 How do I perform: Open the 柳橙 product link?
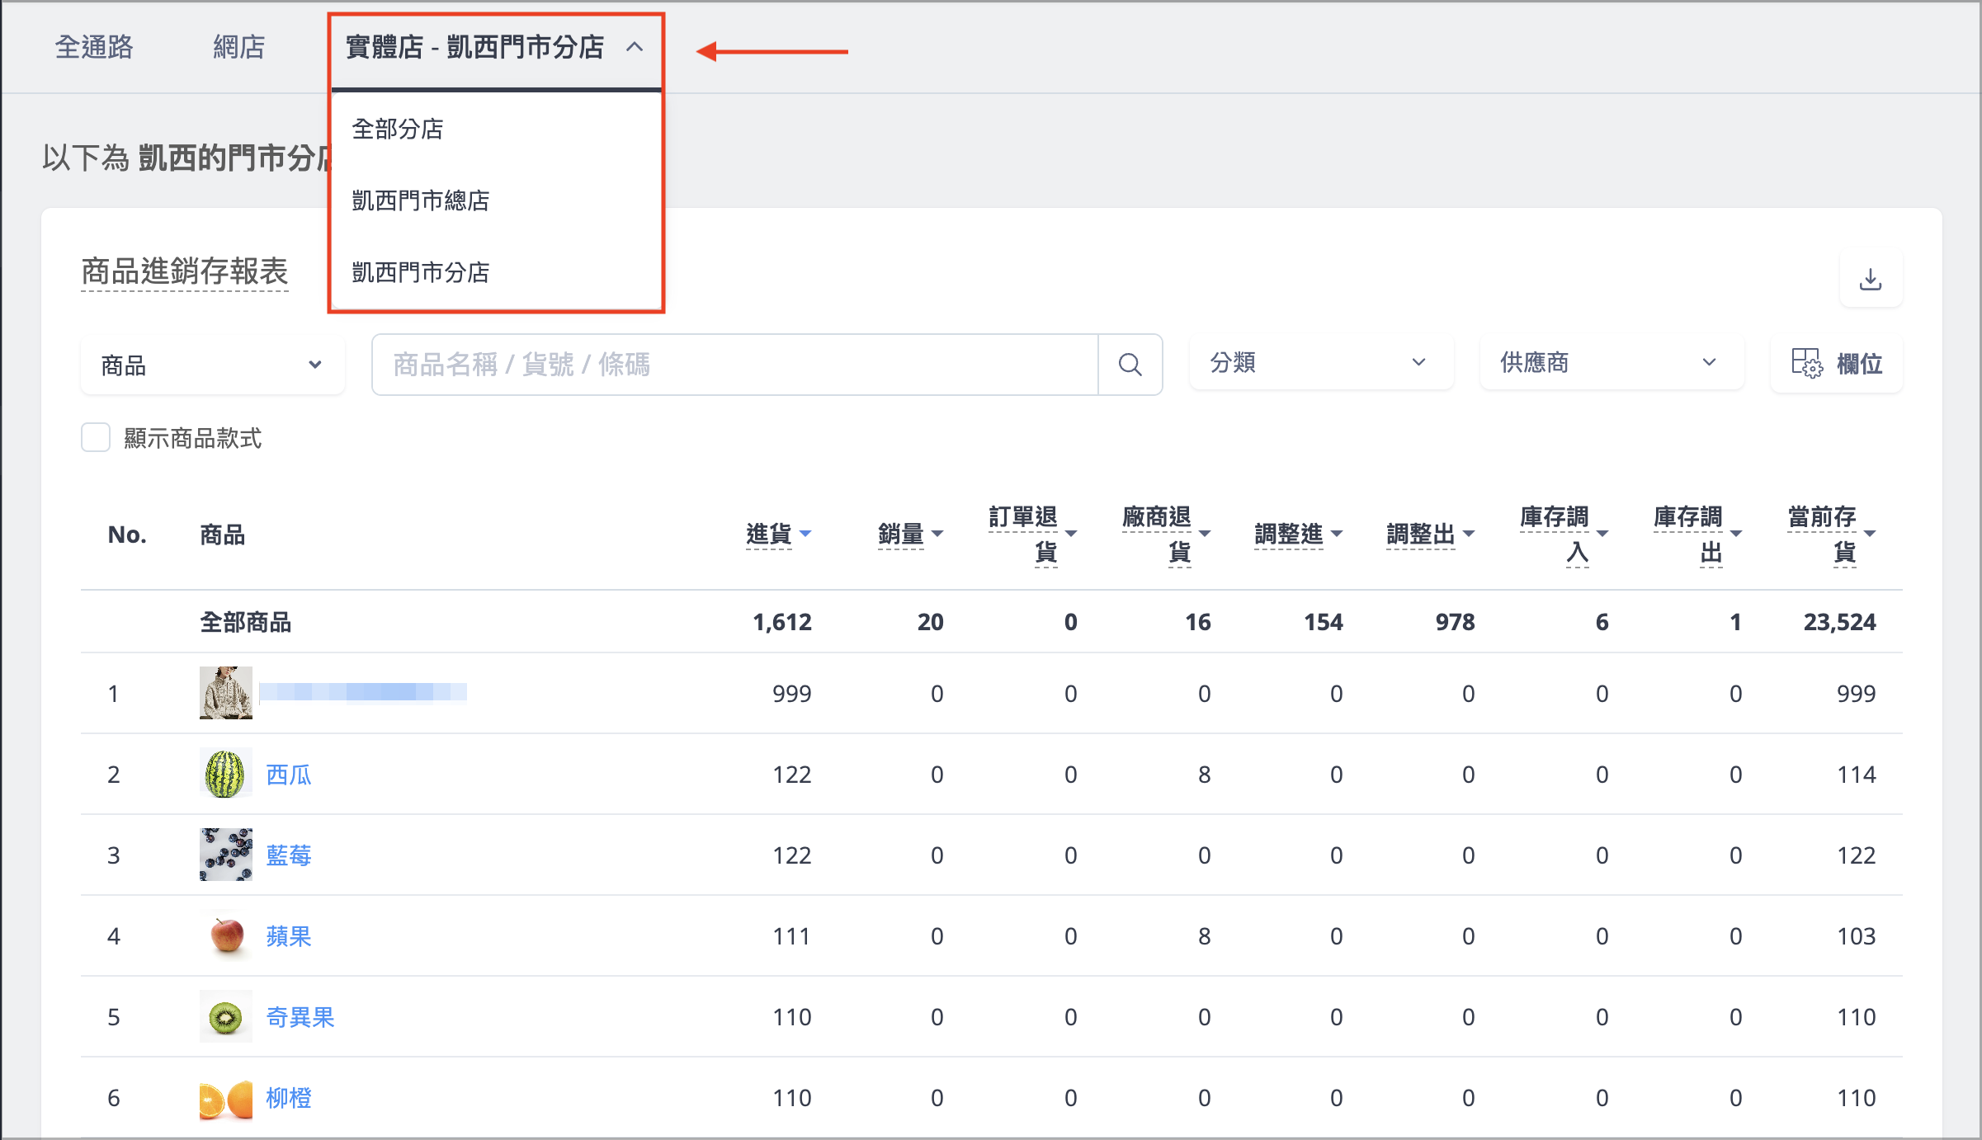289,1098
